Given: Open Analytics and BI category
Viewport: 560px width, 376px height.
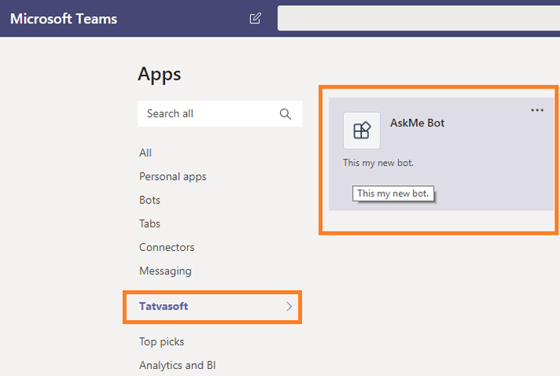Looking at the screenshot, I should click(x=178, y=365).
